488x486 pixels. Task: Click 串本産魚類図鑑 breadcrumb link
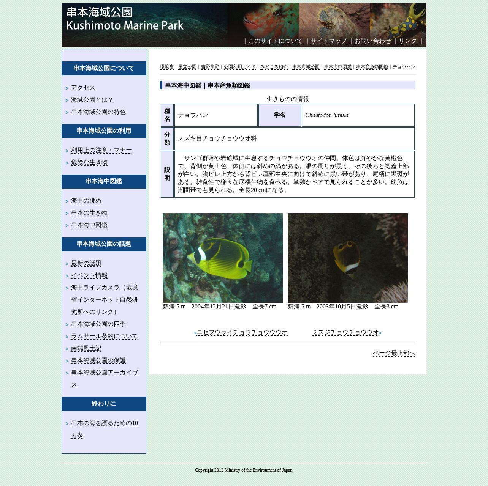click(372, 67)
